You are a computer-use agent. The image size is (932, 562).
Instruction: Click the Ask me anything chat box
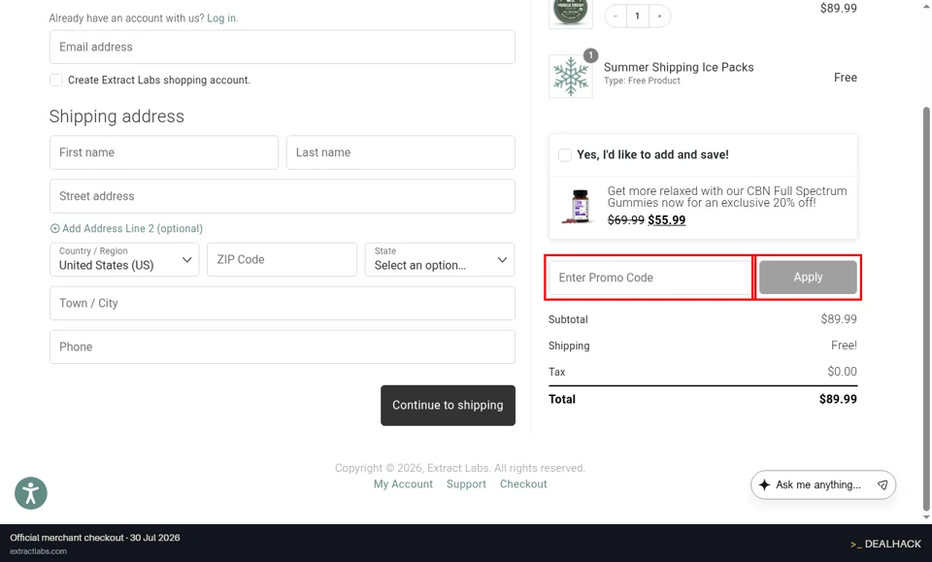[x=823, y=484]
